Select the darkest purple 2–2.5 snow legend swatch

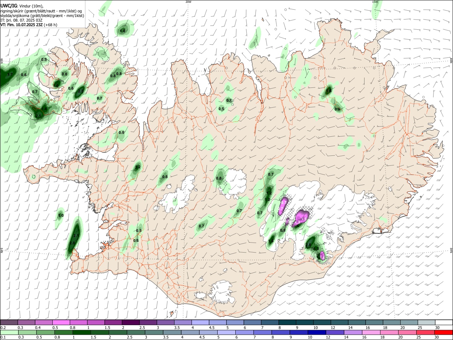pos(131,323)
